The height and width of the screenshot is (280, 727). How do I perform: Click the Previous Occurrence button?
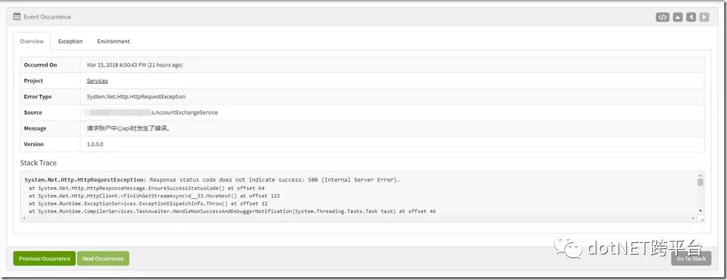45,259
